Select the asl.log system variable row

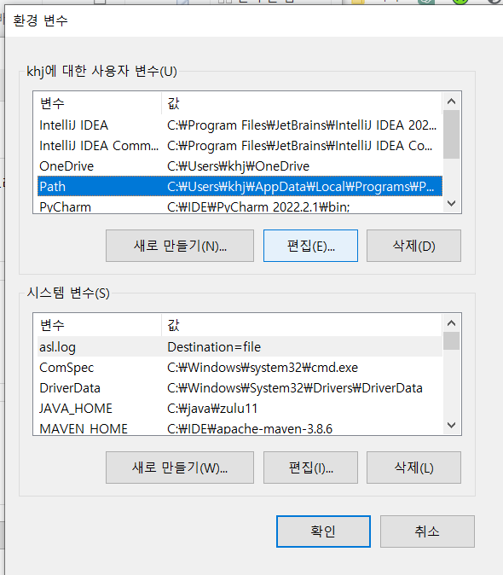(240, 347)
